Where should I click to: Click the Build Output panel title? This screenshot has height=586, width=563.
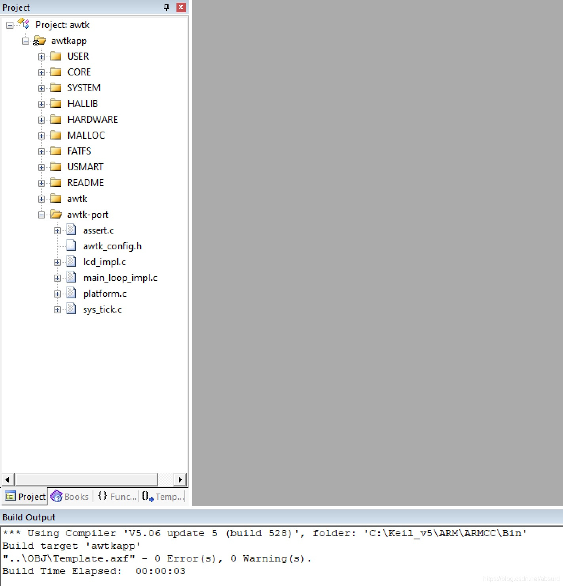29,517
